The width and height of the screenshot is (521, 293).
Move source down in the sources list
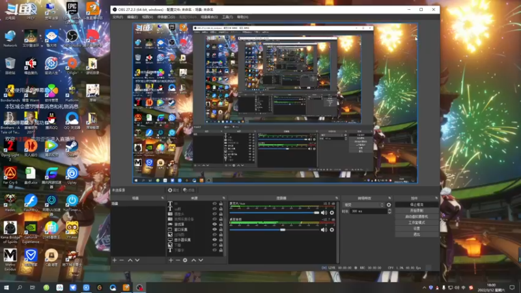pos(201,260)
